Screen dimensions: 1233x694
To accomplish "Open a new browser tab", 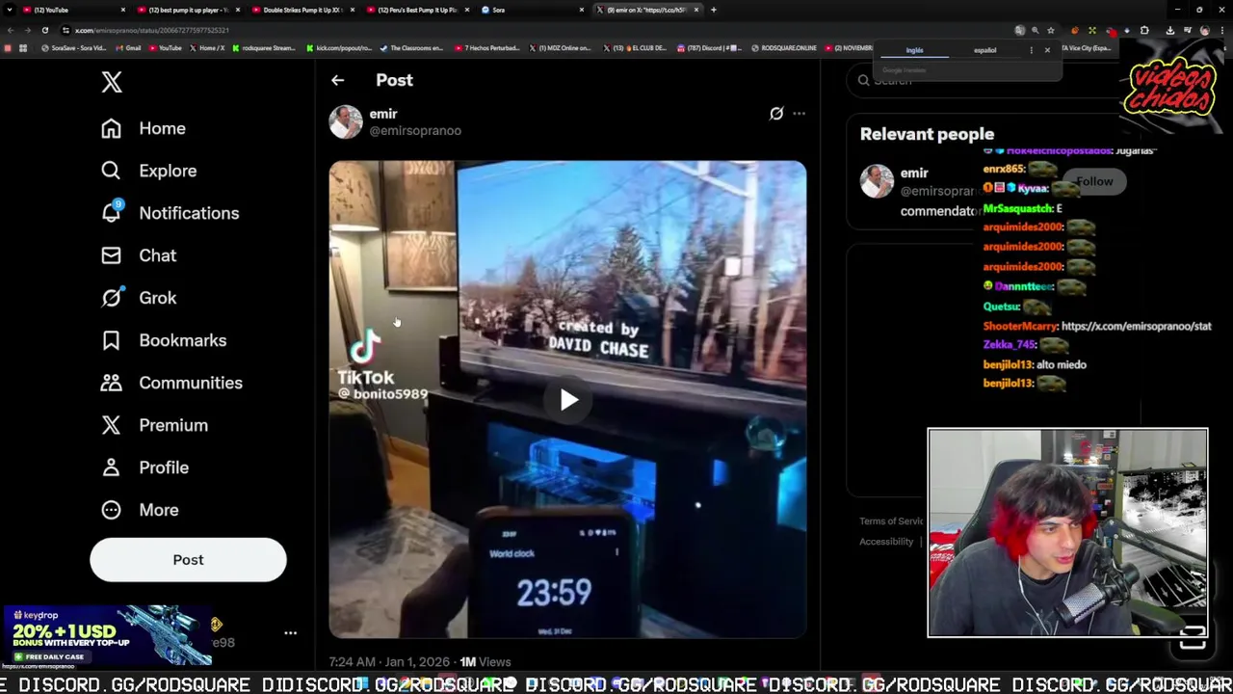I will [713, 10].
